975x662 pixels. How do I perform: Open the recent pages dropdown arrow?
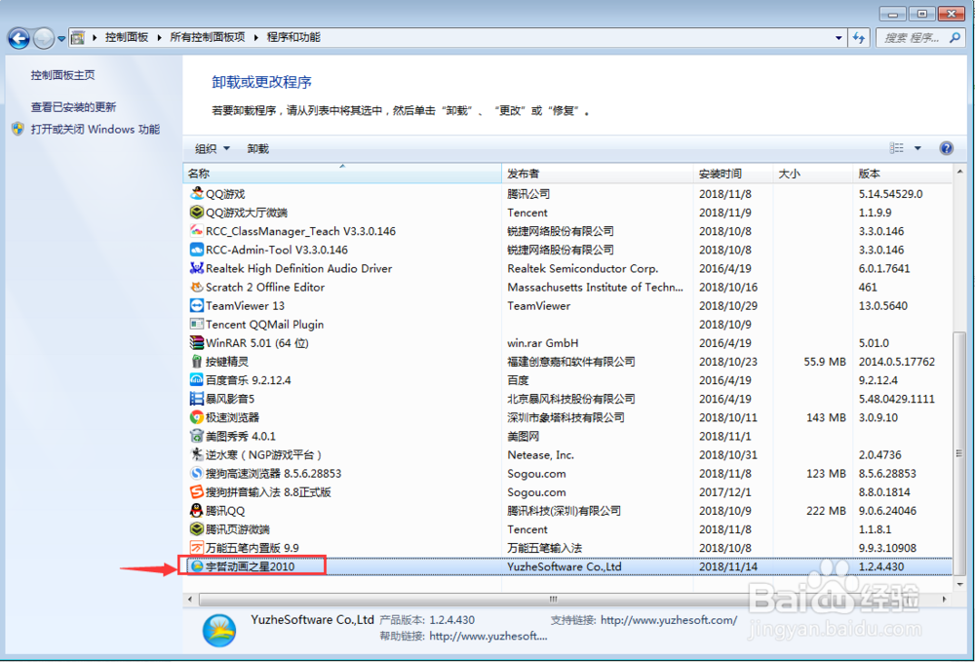pyautogui.click(x=61, y=39)
